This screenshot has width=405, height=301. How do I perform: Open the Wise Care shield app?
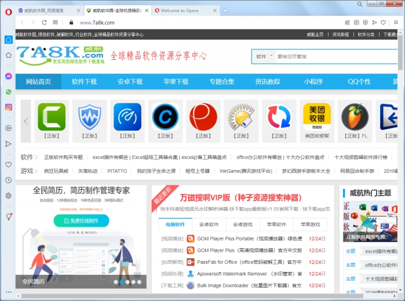(90, 121)
